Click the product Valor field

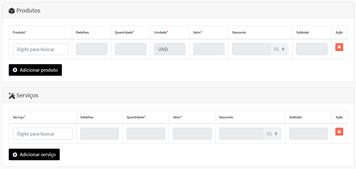click(209, 49)
